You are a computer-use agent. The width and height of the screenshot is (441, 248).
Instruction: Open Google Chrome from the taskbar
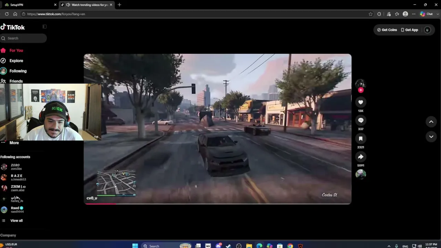click(290, 246)
